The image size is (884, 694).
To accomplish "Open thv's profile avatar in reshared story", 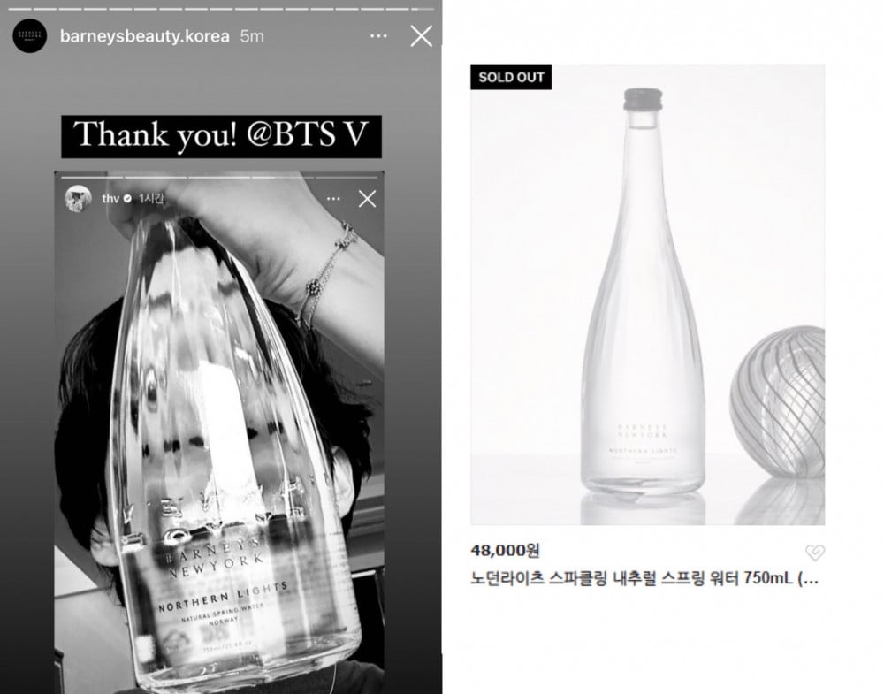I will [x=78, y=199].
